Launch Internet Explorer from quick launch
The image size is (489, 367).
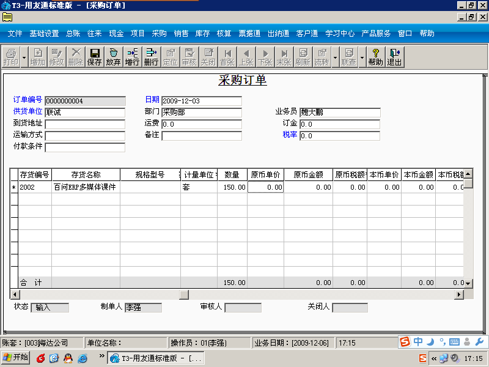coord(83,358)
